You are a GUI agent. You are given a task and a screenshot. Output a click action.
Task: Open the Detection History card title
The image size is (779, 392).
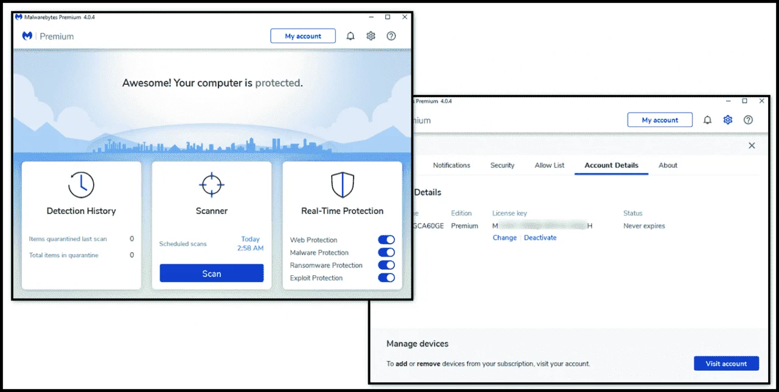tap(81, 211)
